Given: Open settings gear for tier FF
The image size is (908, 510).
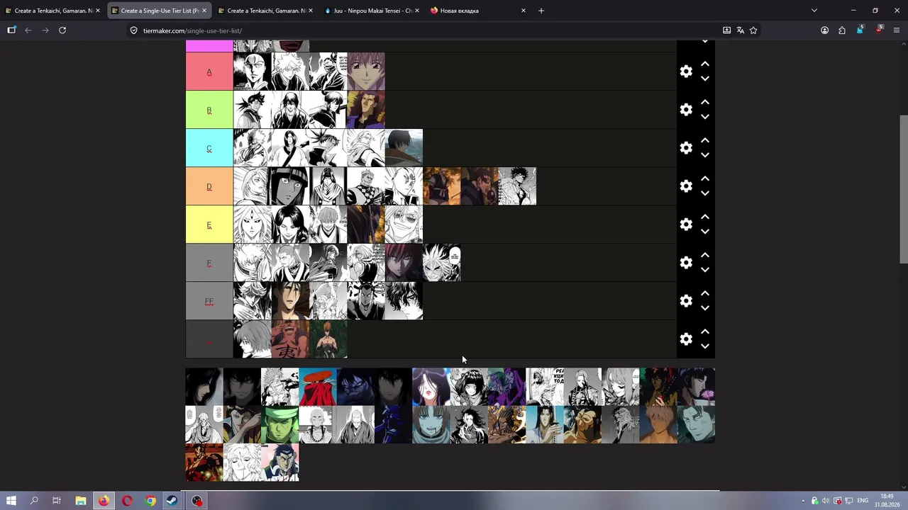Looking at the screenshot, I should [x=686, y=301].
